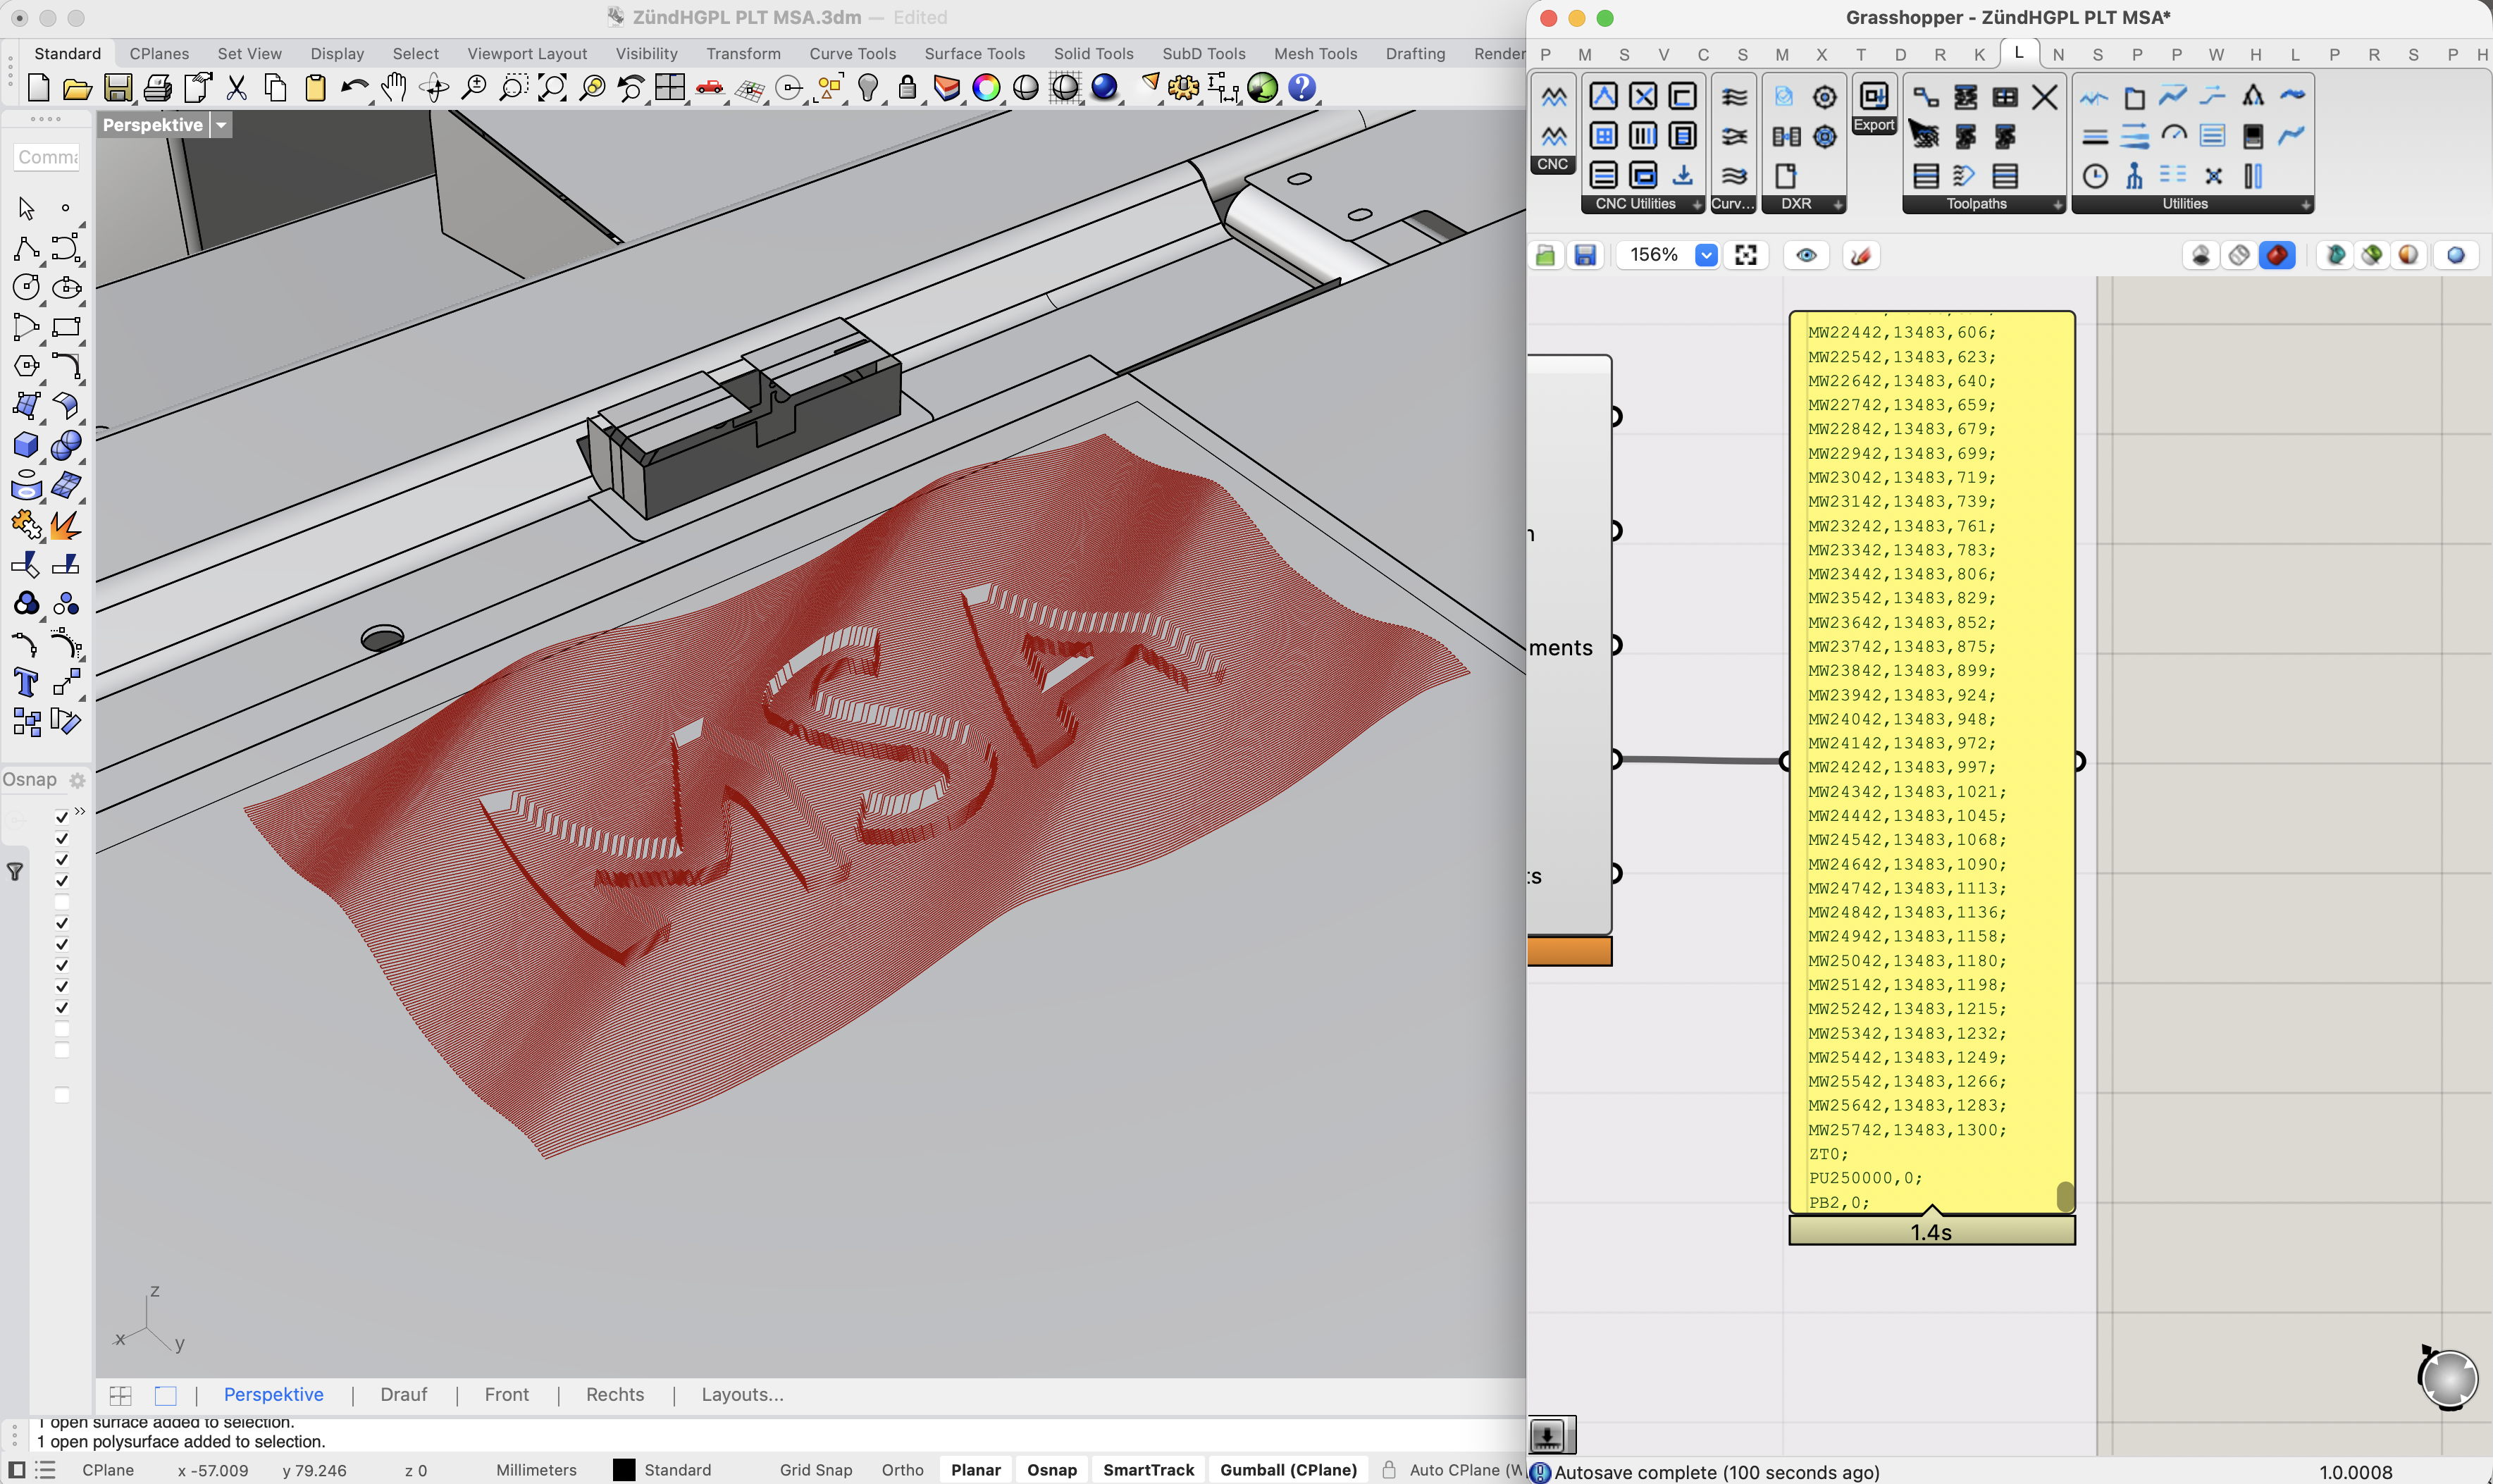Open file with the folder icon

coord(77,89)
